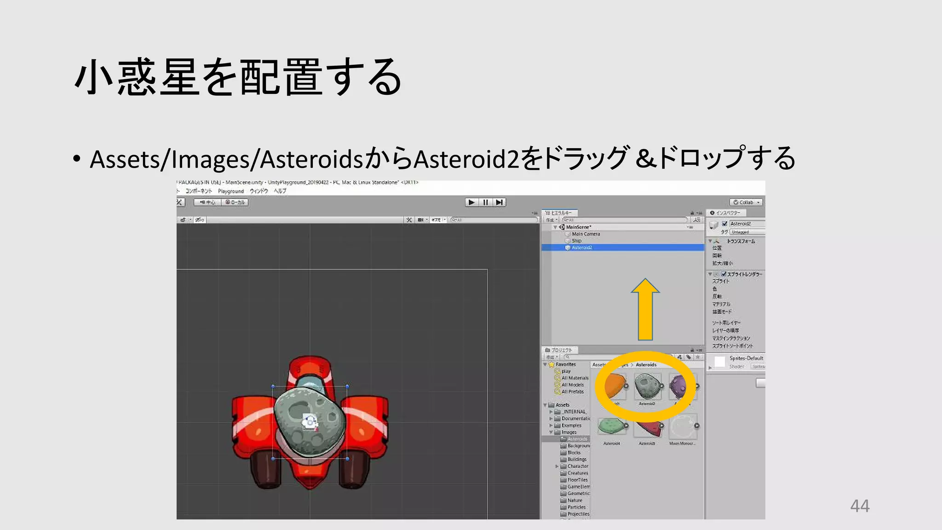The image size is (942, 530).
Task: Click the save search star icon
Action: (x=698, y=357)
